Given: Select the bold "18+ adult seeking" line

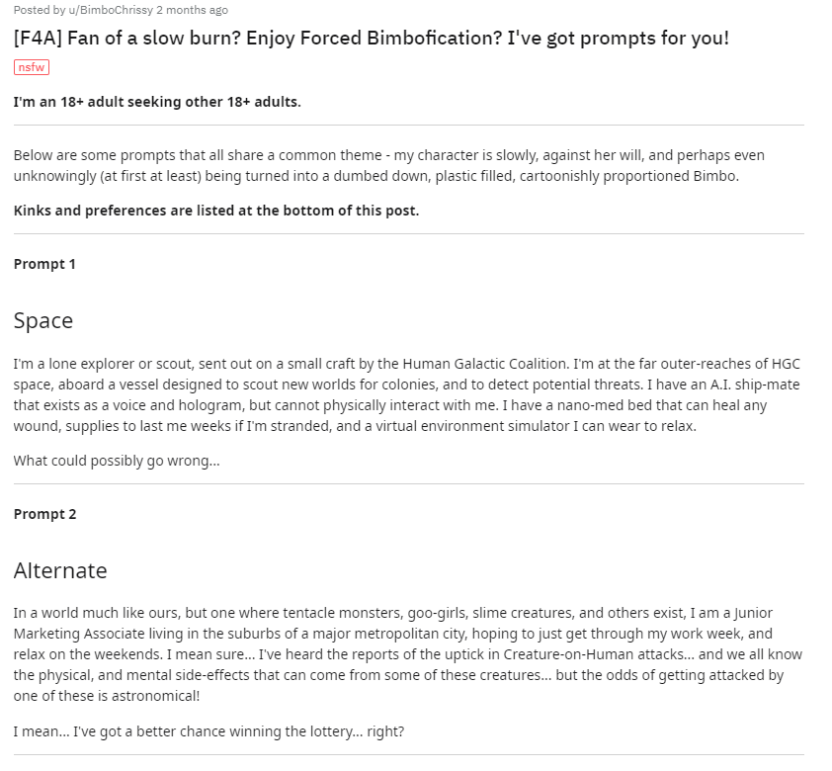Looking at the screenshot, I should tap(157, 102).
